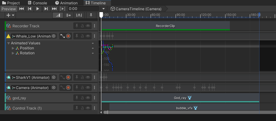This screenshot has width=276, height=121.
Task: Show curves for the SharkV1 track
Action: [62, 77]
